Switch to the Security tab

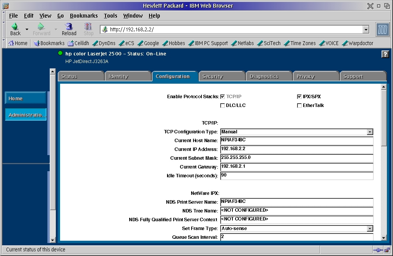point(222,76)
